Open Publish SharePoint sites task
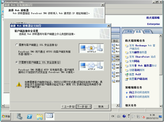The height and width of the screenshot is (122, 164). (x=142, y=57)
